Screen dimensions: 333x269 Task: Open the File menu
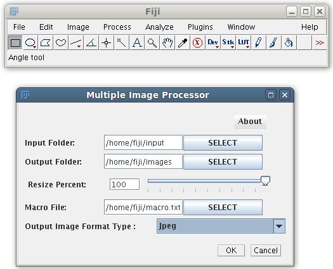(19, 27)
